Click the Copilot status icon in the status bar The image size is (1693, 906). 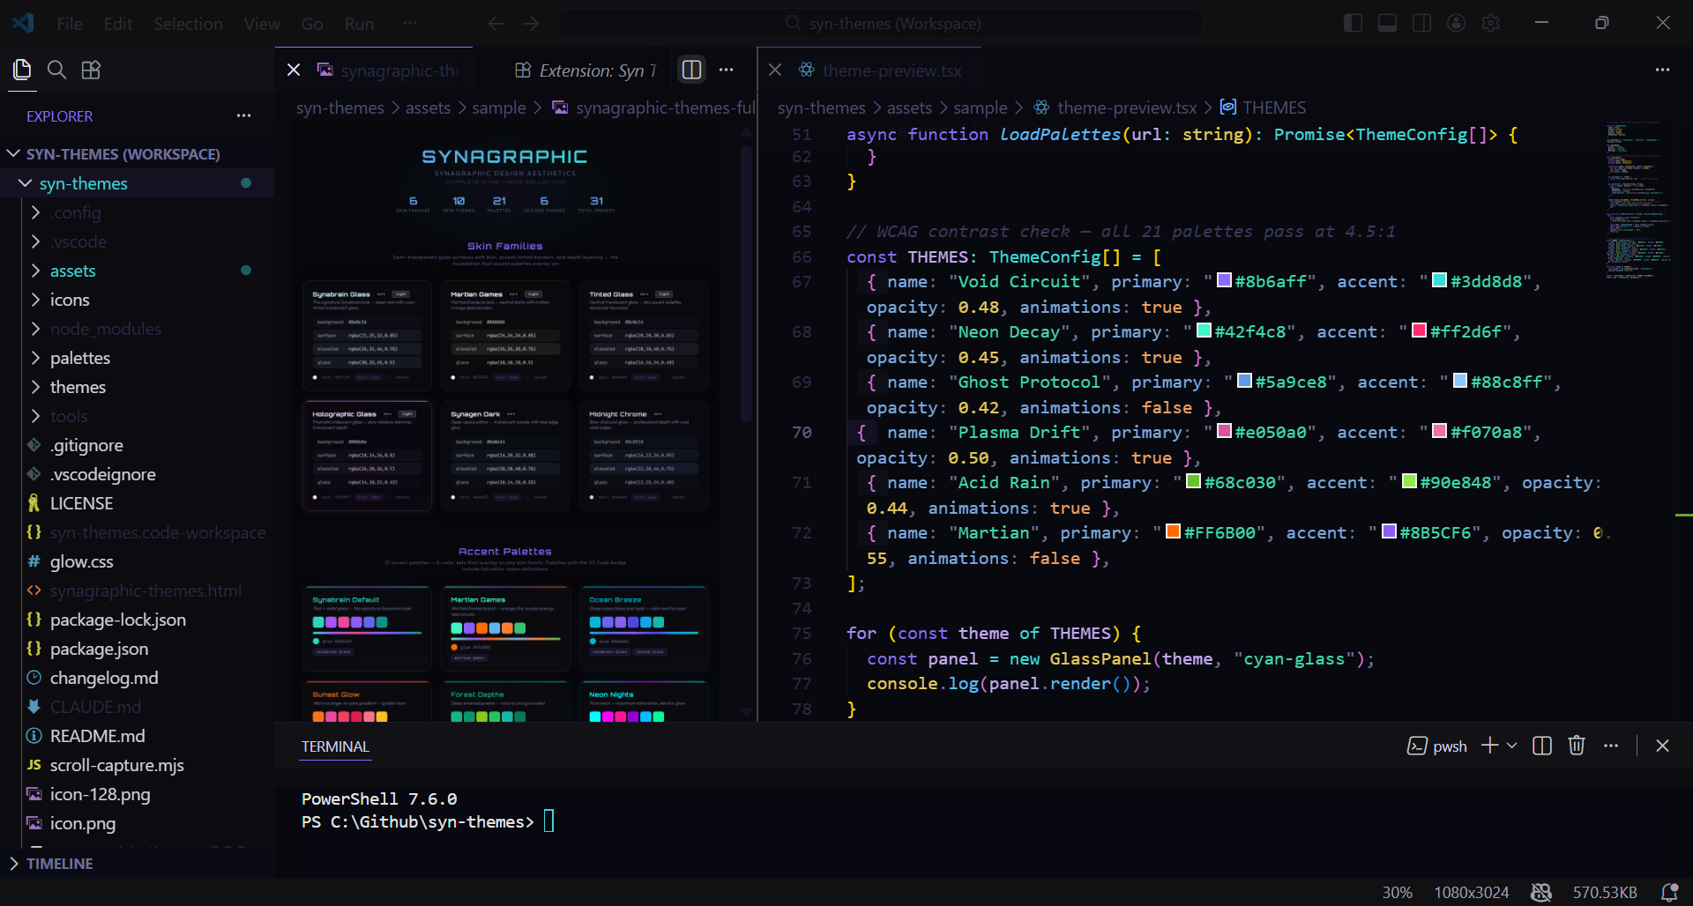pyautogui.click(x=1541, y=892)
